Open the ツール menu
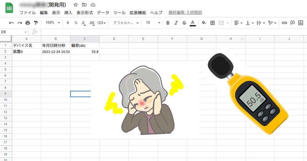Viewport: 307px width, 161px height. click(119, 13)
